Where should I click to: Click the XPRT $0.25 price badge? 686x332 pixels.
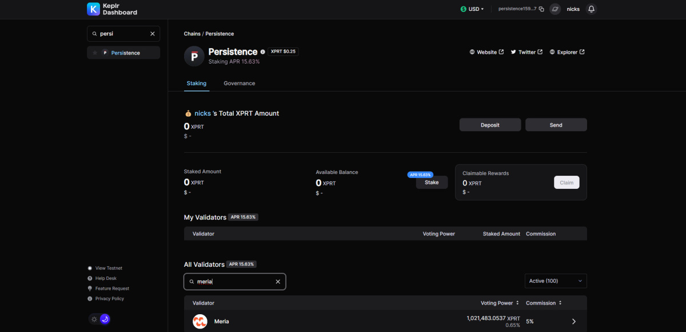(x=284, y=52)
